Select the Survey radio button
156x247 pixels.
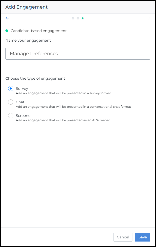[11, 88]
